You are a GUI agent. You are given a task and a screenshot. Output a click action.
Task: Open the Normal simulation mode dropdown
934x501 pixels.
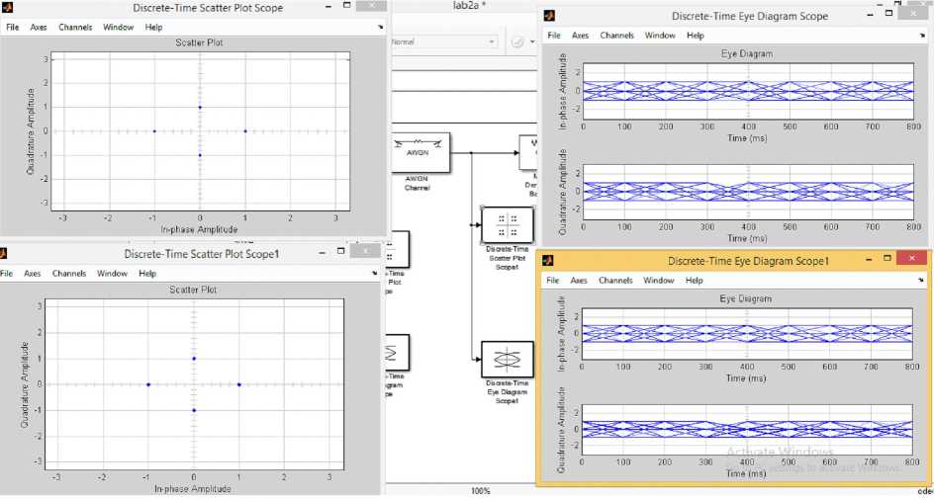tap(444, 42)
